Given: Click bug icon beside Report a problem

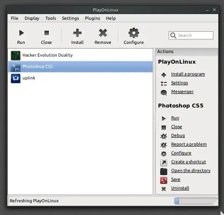Looking at the screenshot, I should [x=164, y=145].
